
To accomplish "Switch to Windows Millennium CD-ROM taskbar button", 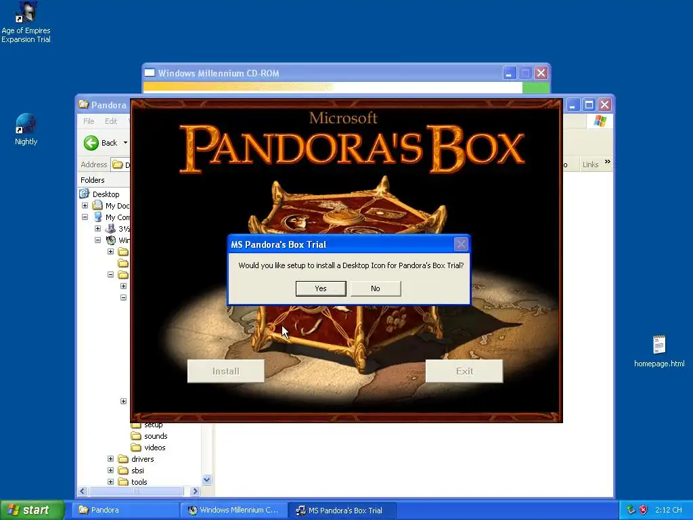I will (233, 510).
